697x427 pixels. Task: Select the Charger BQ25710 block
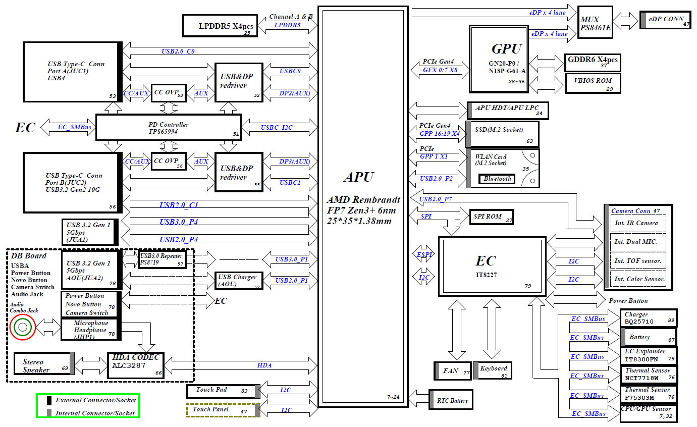(x=648, y=318)
